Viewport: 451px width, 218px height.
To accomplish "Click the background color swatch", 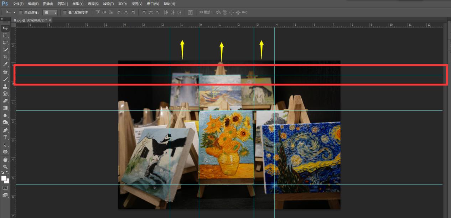I will [7, 181].
